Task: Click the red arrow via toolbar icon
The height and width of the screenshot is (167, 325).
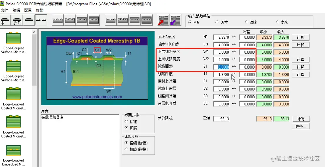Action: [x=163, y=20]
